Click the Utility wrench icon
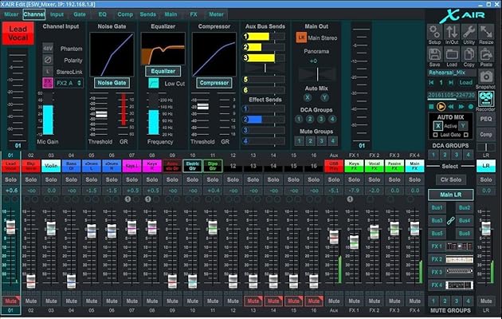 pyautogui.click(x=469, y=32)
